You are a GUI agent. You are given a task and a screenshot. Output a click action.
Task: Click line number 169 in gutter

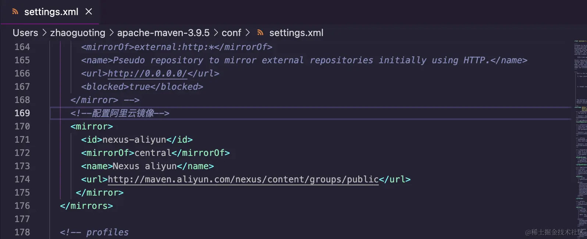[x=22, y=113]
